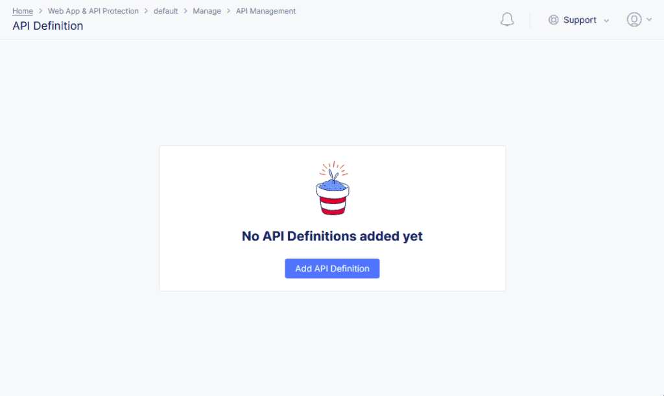Open the Manage breadcrumb item
664x396 pixels.
coord(207,11)
